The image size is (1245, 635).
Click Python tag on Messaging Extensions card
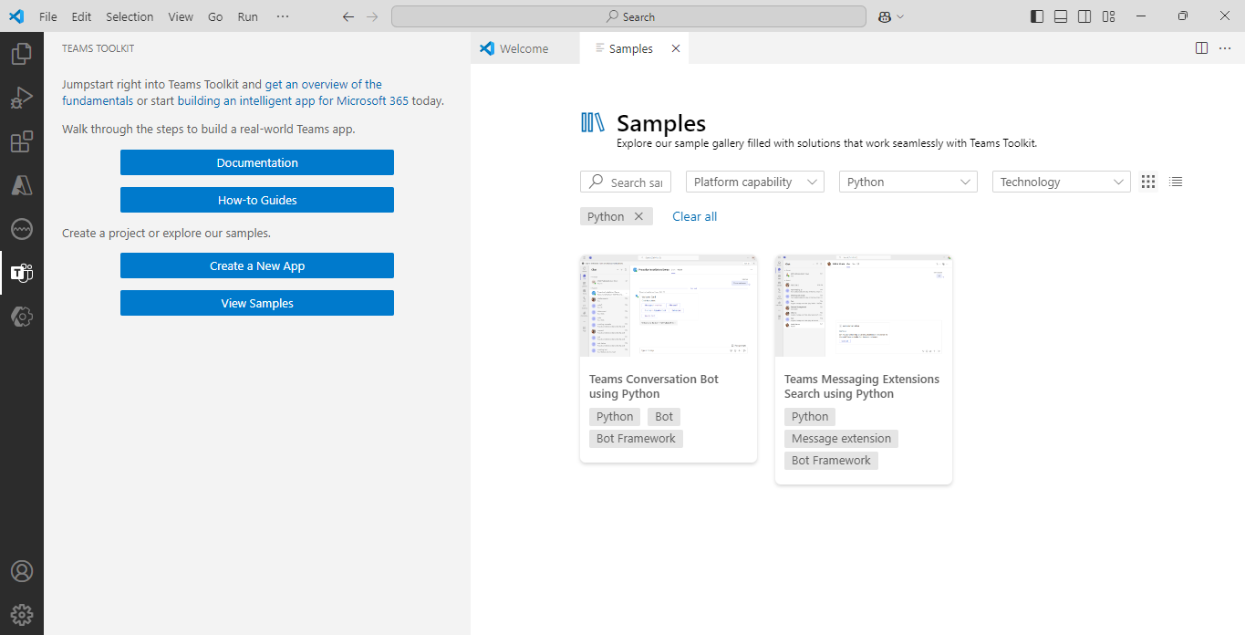810,416
